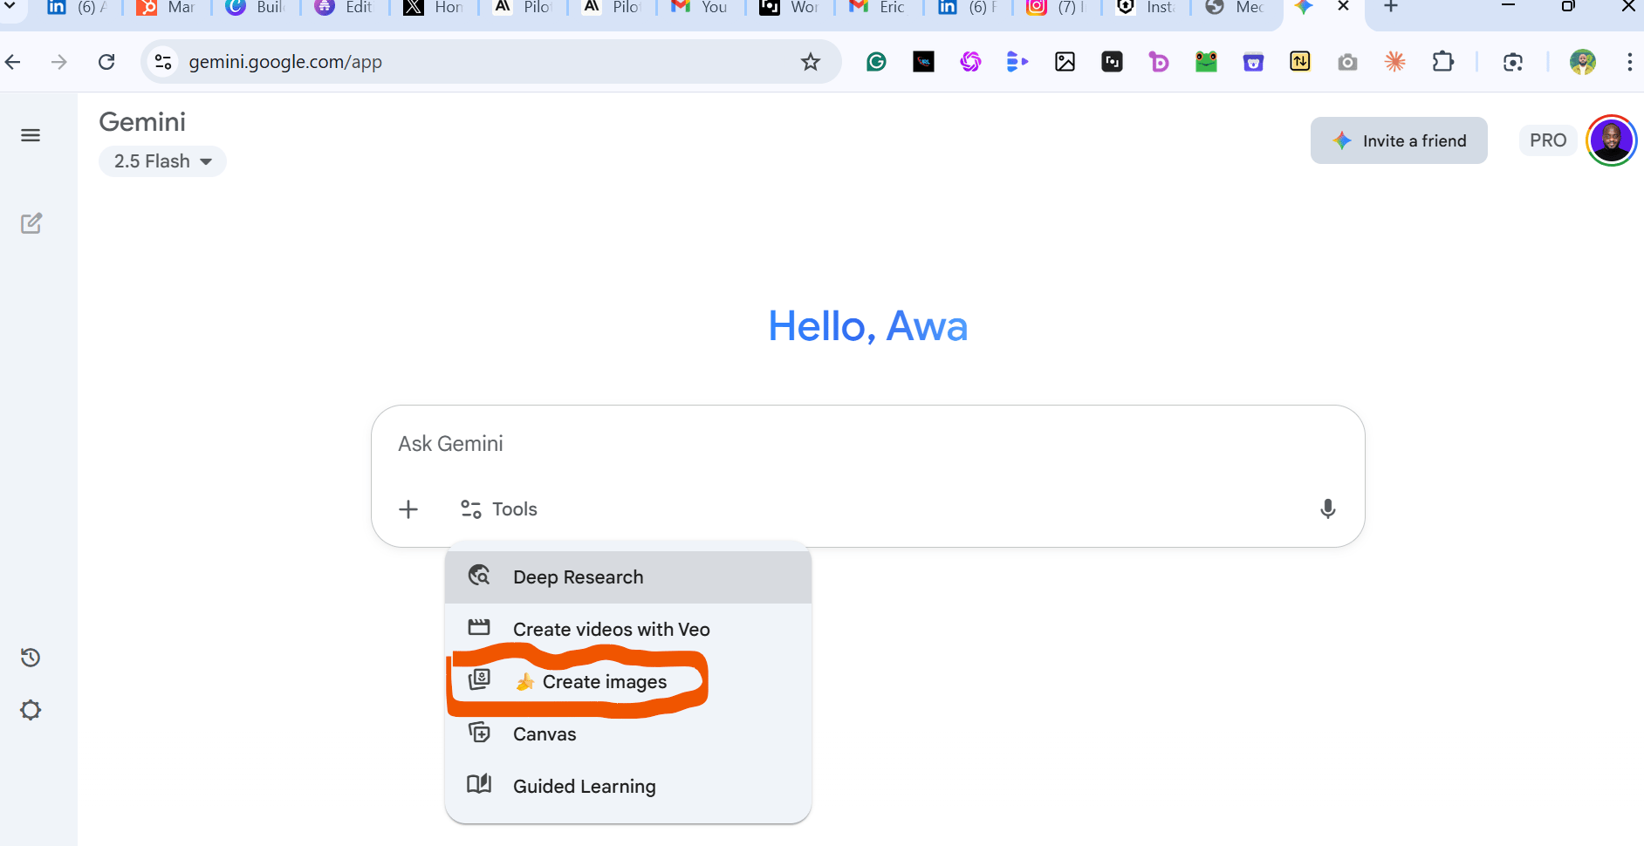Open settings gear icon in sidebar
Image resolution: width=1644 pixels, height=846 pixels.
pos(31,710)
